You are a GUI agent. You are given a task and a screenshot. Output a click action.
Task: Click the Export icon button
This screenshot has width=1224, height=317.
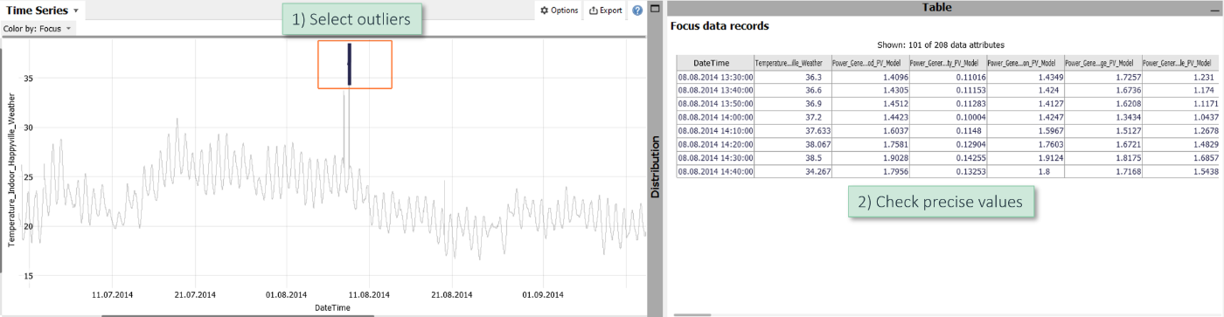click(x=606, y=10)
